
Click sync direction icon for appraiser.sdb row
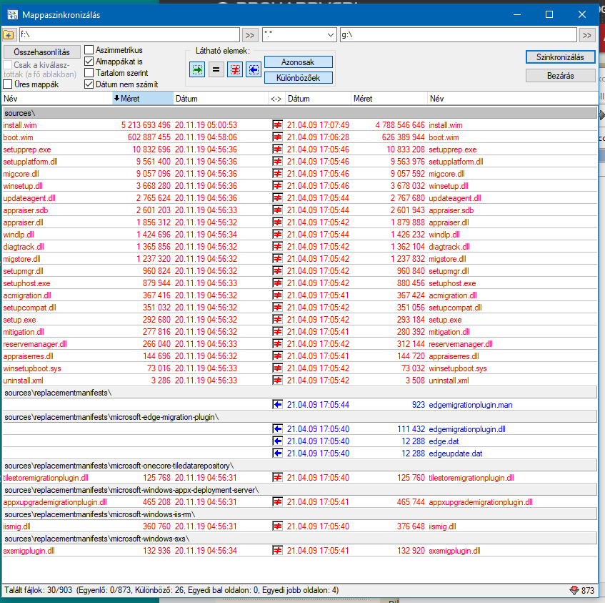tap(277, 210)
